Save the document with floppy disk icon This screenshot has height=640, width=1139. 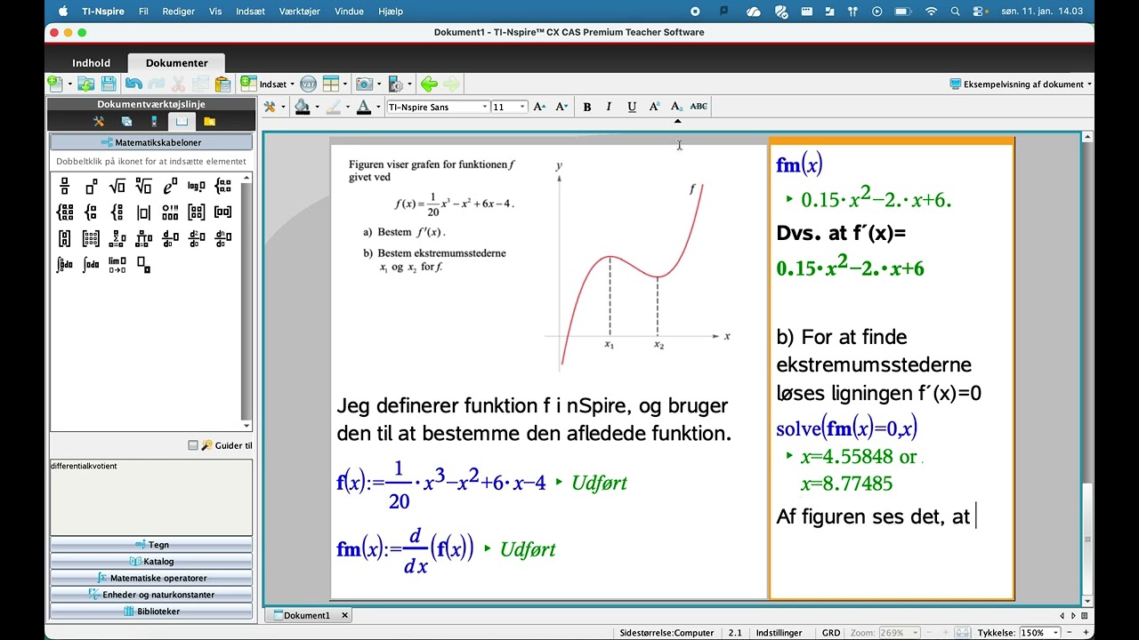pos(109,84)
